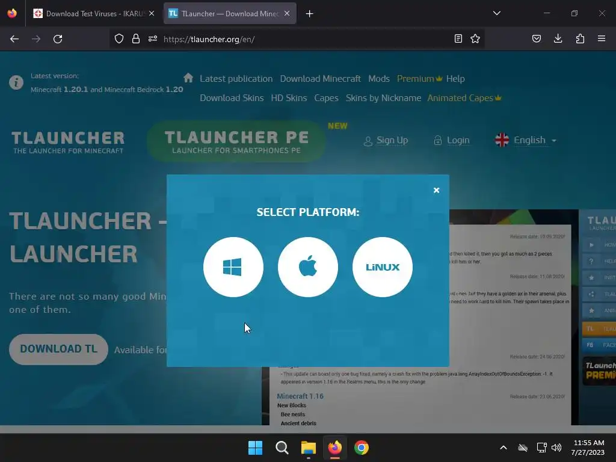Open Save to Pocket icon

536,39
